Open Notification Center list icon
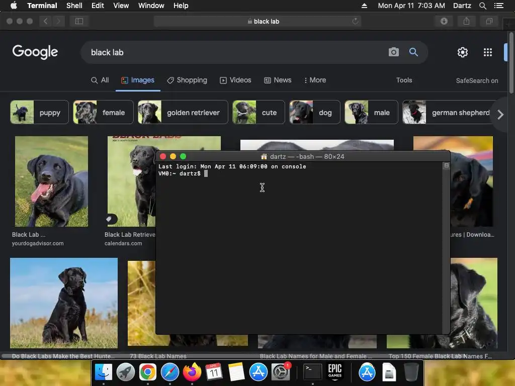The image size is (515, 386). click(499, 6)
